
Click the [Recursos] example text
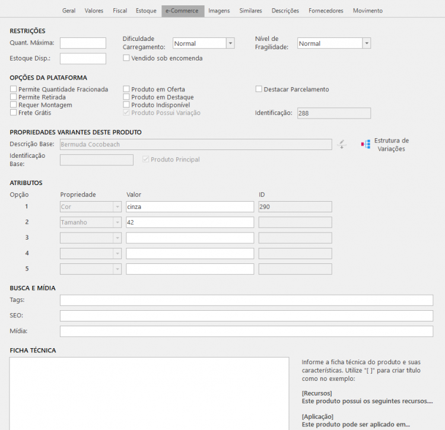click(x=317, y=393)
